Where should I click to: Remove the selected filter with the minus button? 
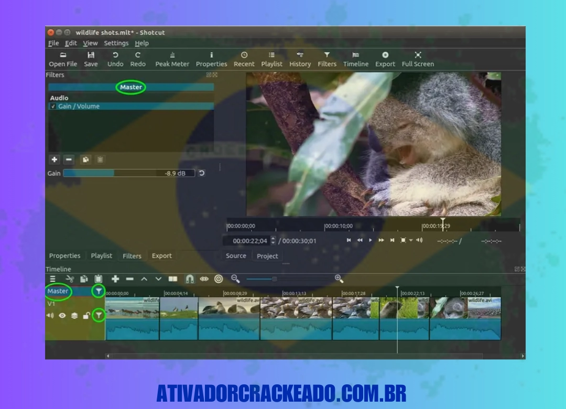(x=69, y=159)
